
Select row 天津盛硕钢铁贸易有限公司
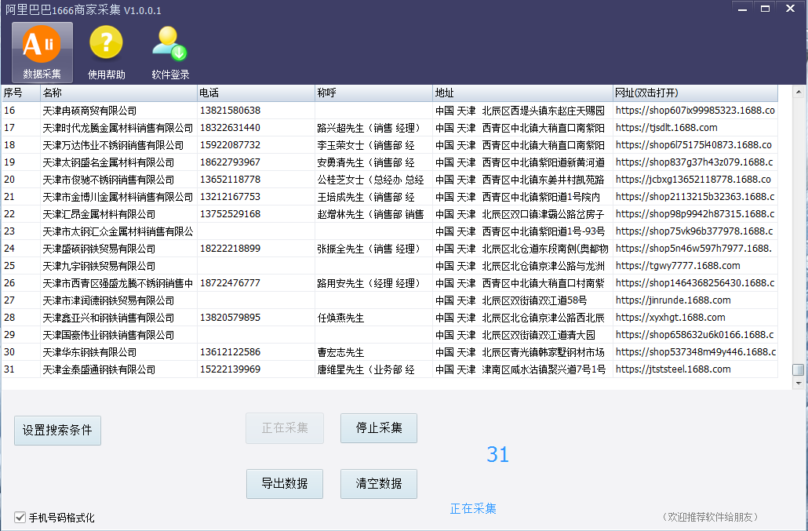point(390,249)
